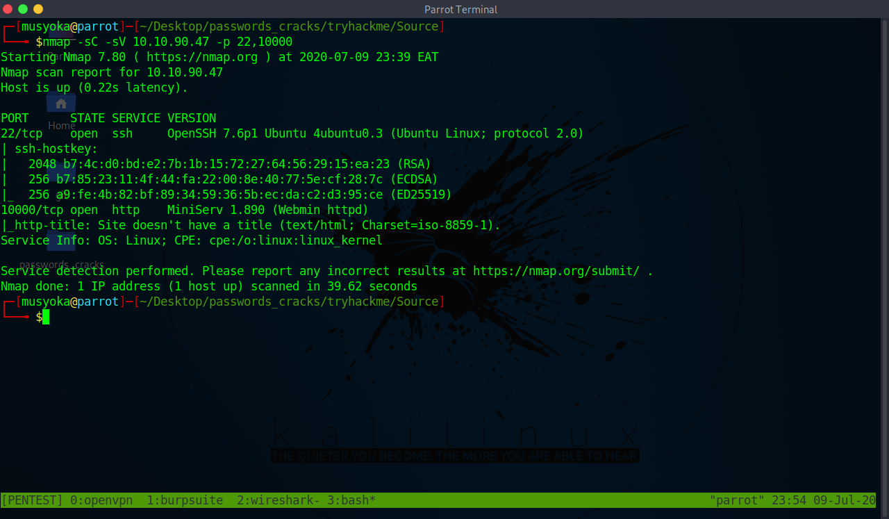
Task: Click the green cursor at the bottom prompt
Action: [46, 317]
